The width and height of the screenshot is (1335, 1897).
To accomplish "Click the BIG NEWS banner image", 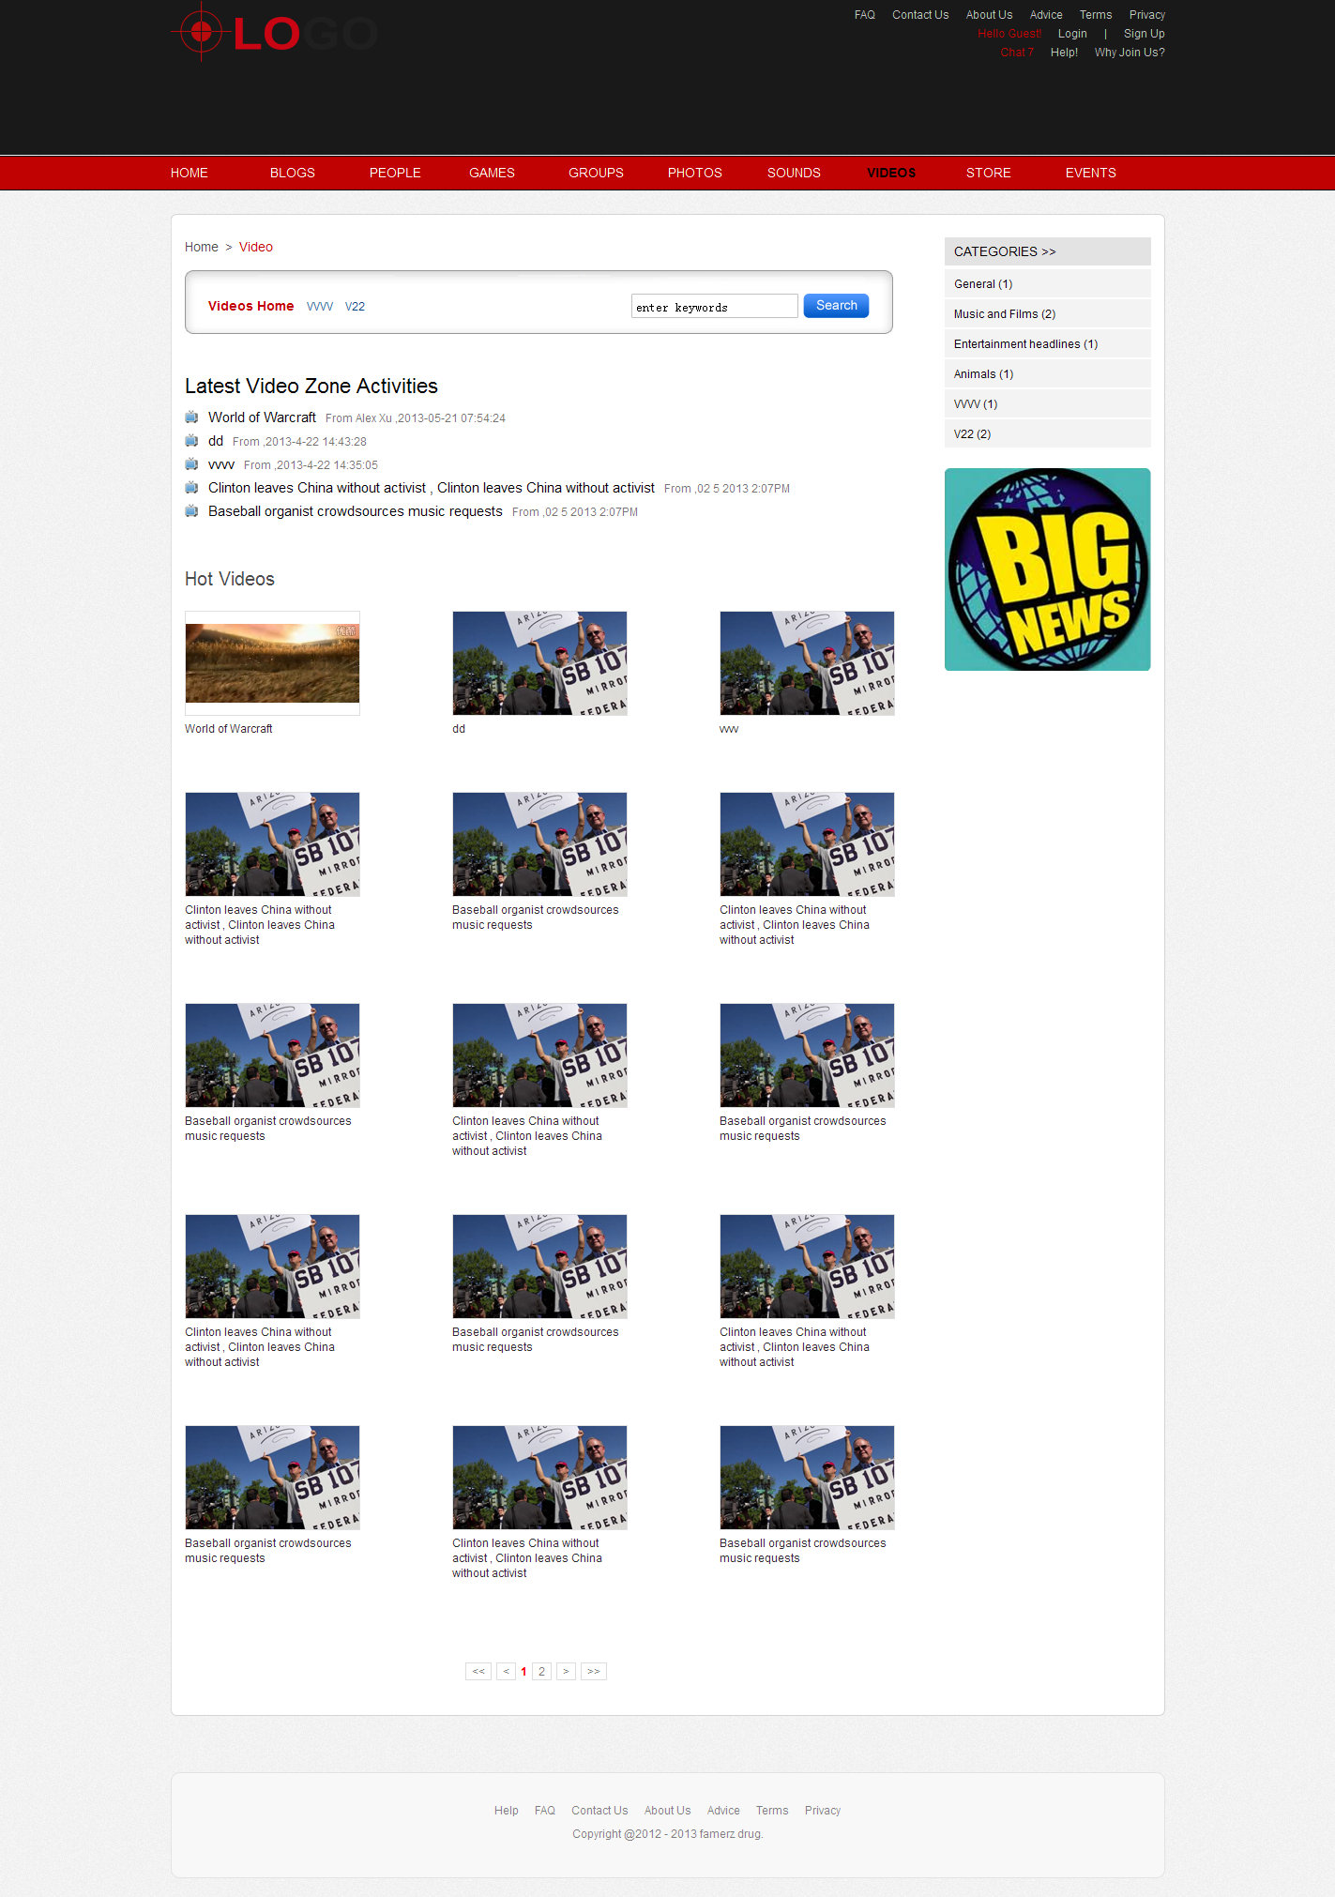I will tap(1047, 569).
